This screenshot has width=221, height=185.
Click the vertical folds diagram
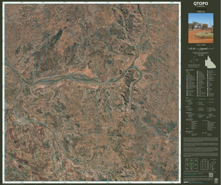click(205, 165)
